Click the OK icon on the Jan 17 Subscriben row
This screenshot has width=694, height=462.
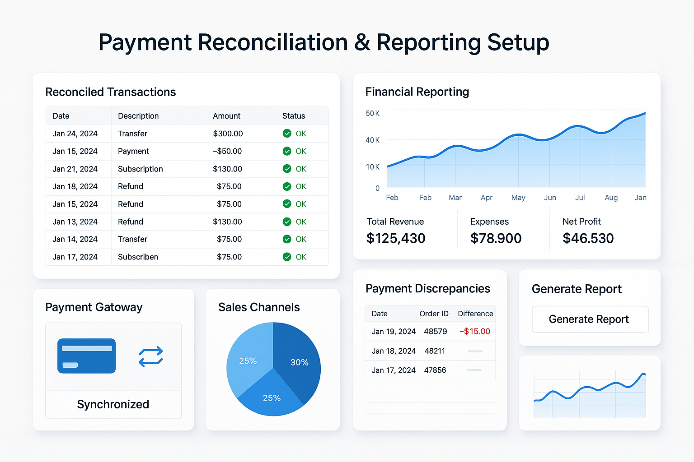[287, 257]
